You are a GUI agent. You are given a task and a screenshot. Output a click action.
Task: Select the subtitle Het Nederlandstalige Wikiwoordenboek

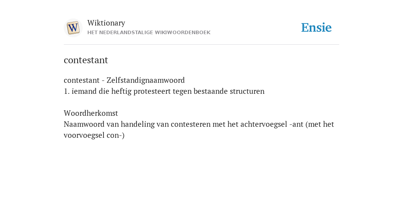click(149, 33)
